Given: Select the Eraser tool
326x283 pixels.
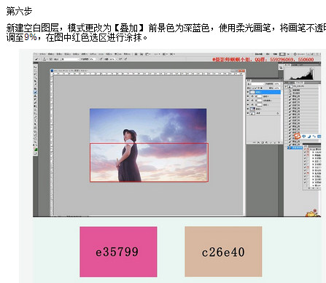Looking at the screenshot, I should [36, 102].
